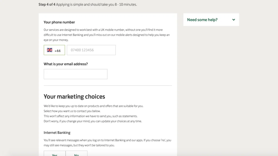
Task: Click the What is your email address? label
Action: pos(66,64)
